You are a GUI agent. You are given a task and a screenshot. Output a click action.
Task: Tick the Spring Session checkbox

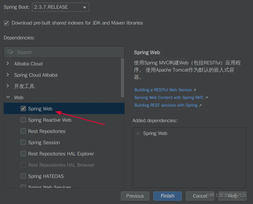(x=23, y=142)
